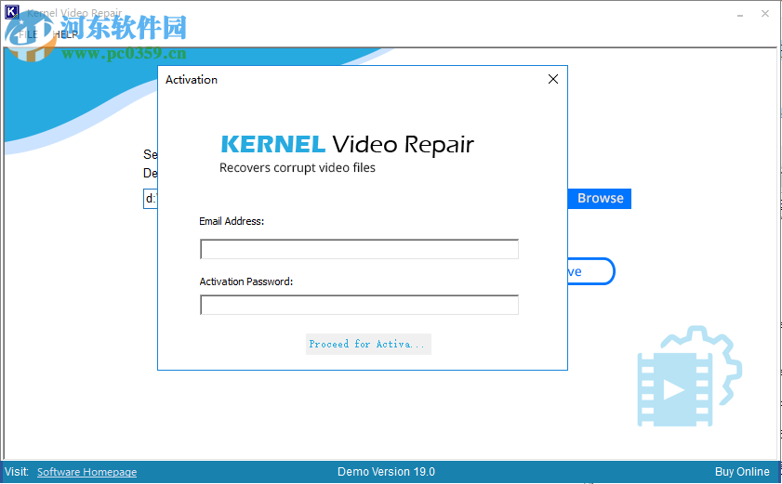Click the Demo Version 19.0 text
782x484 pixels.
[x=386, y=472]
